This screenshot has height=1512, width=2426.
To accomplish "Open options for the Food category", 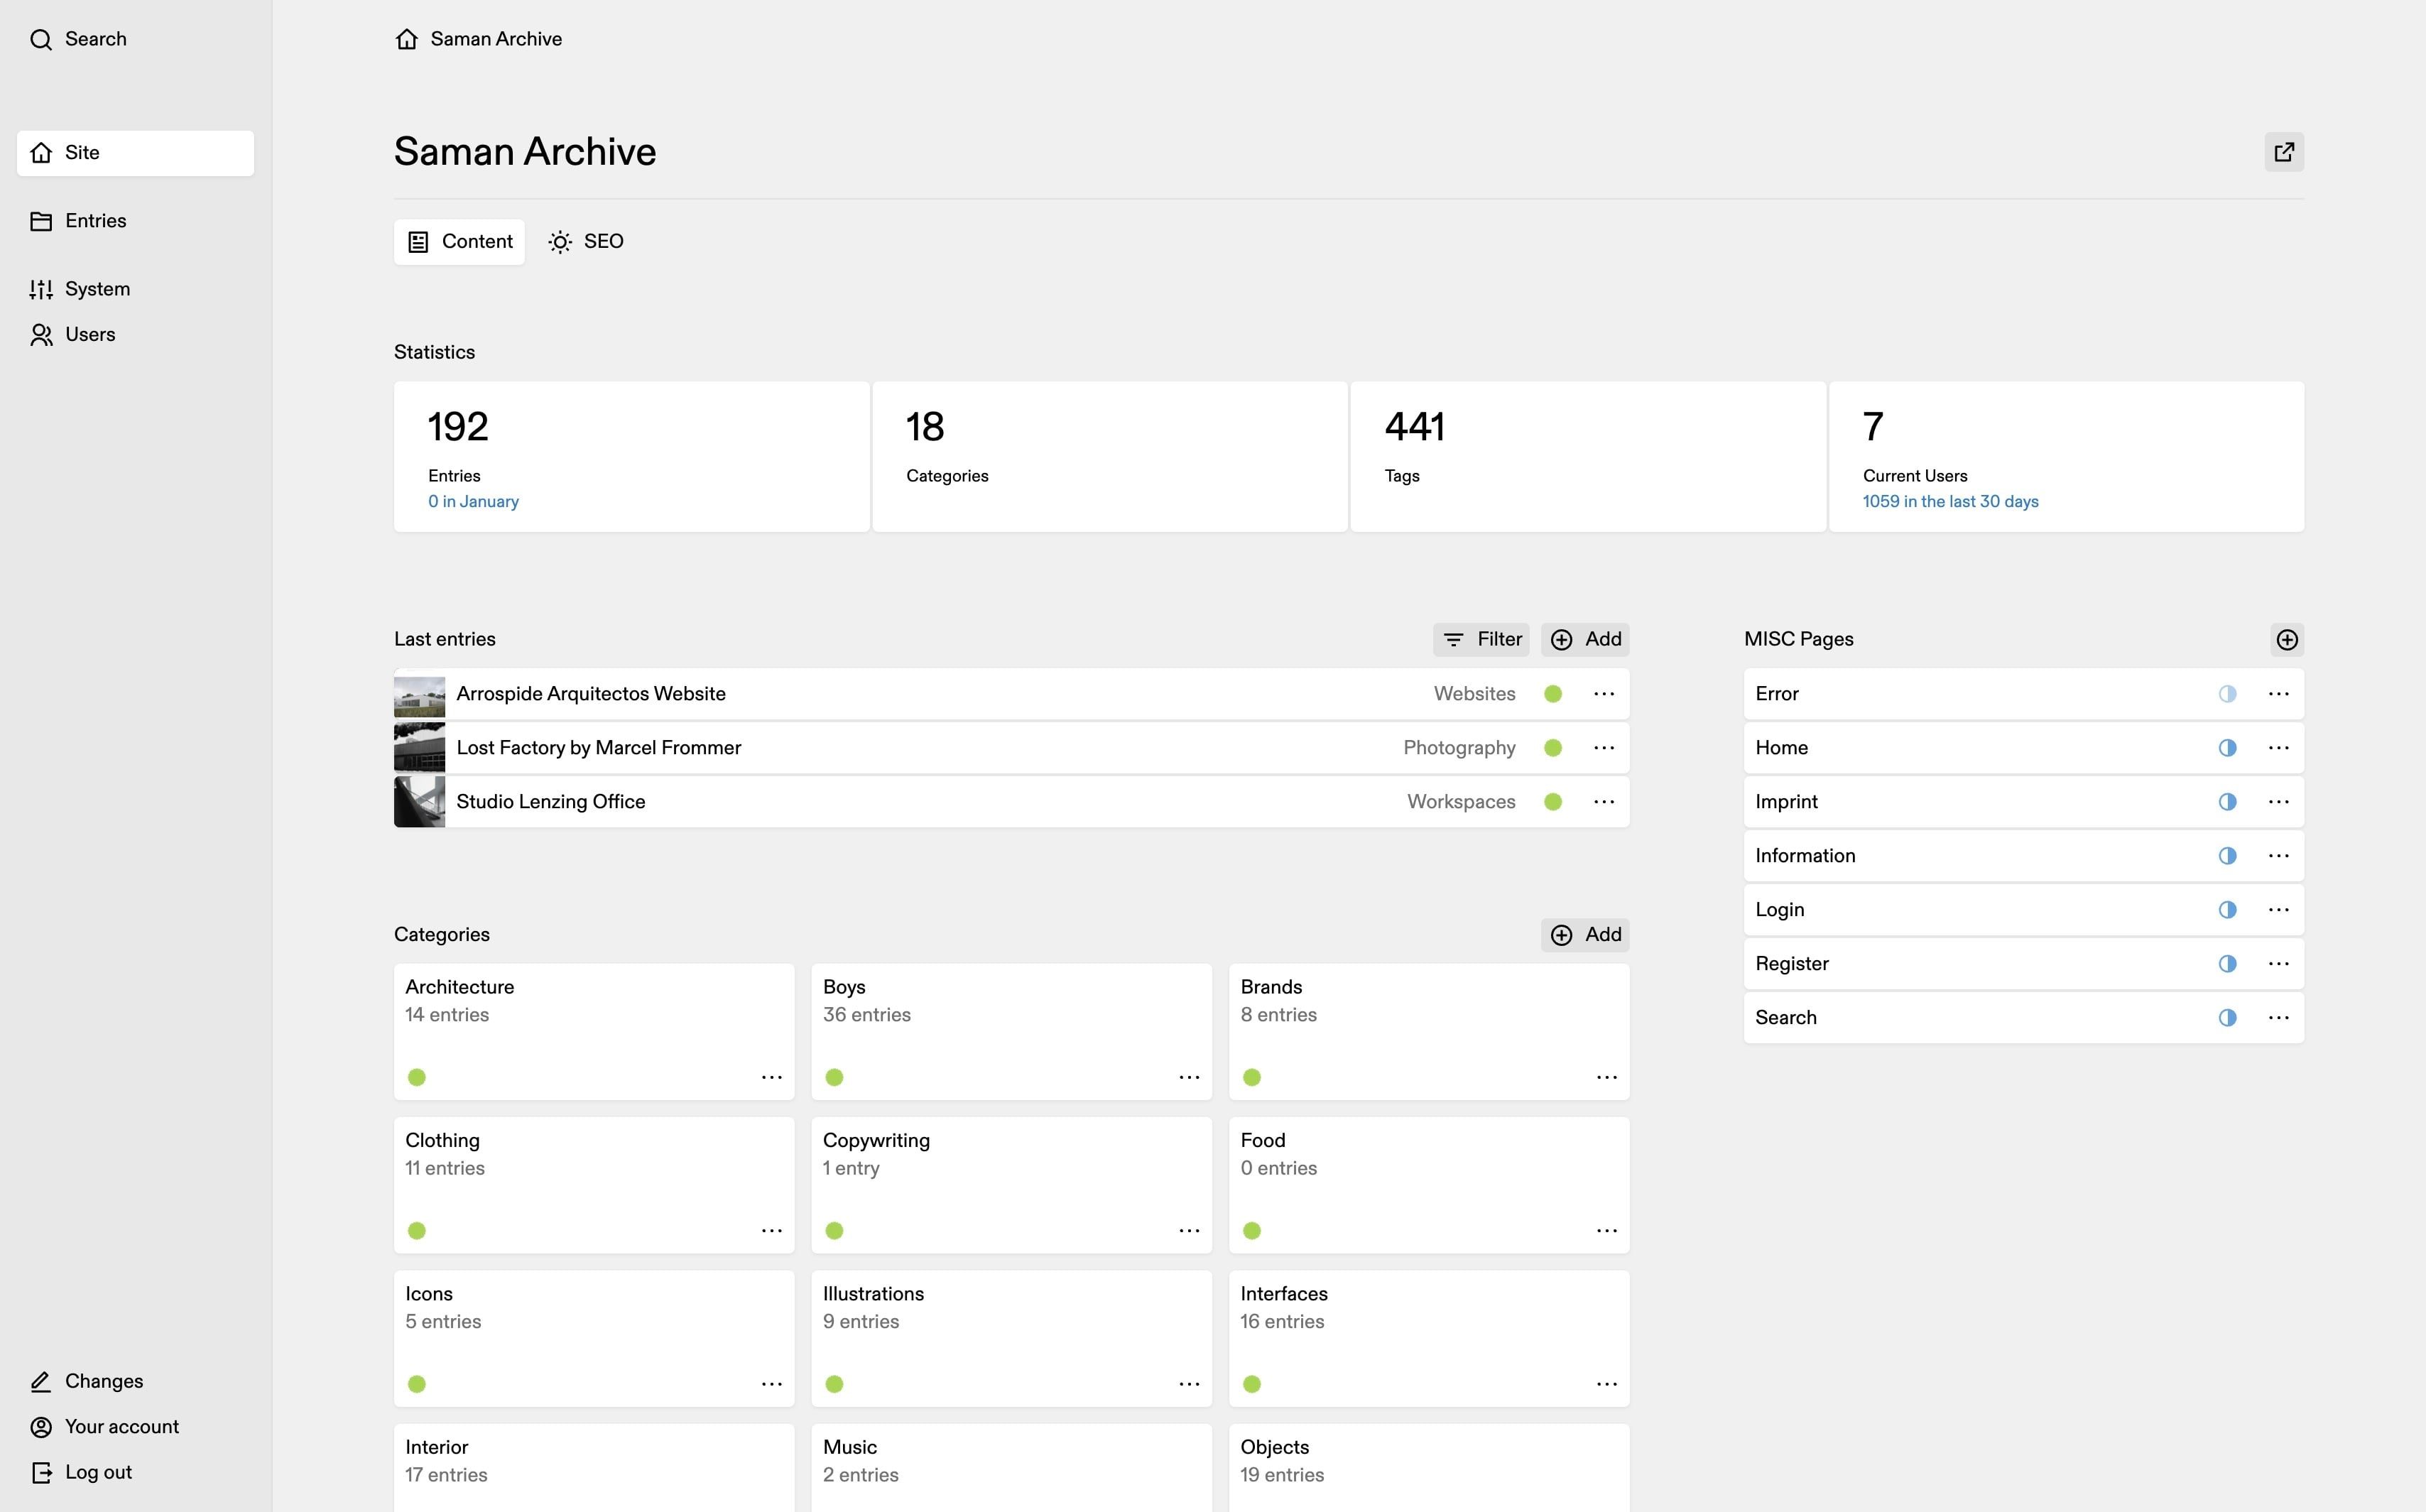I will [1606, 1231].
